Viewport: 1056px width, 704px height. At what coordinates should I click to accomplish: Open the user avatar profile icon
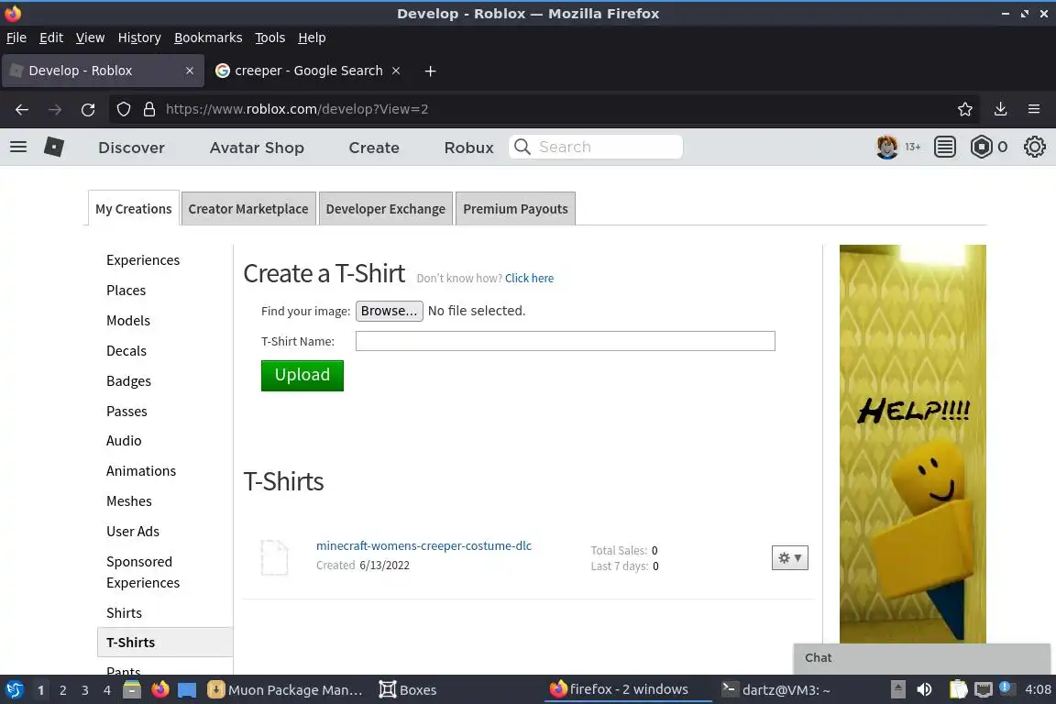click(x=887, y=147)
